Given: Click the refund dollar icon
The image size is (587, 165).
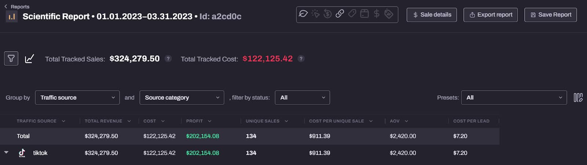Looking at the screenshot, I should click(328, 14).
